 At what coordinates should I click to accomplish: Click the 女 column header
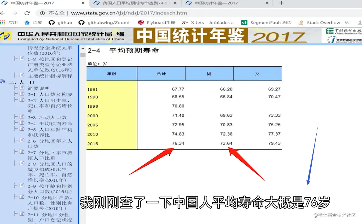258,74
